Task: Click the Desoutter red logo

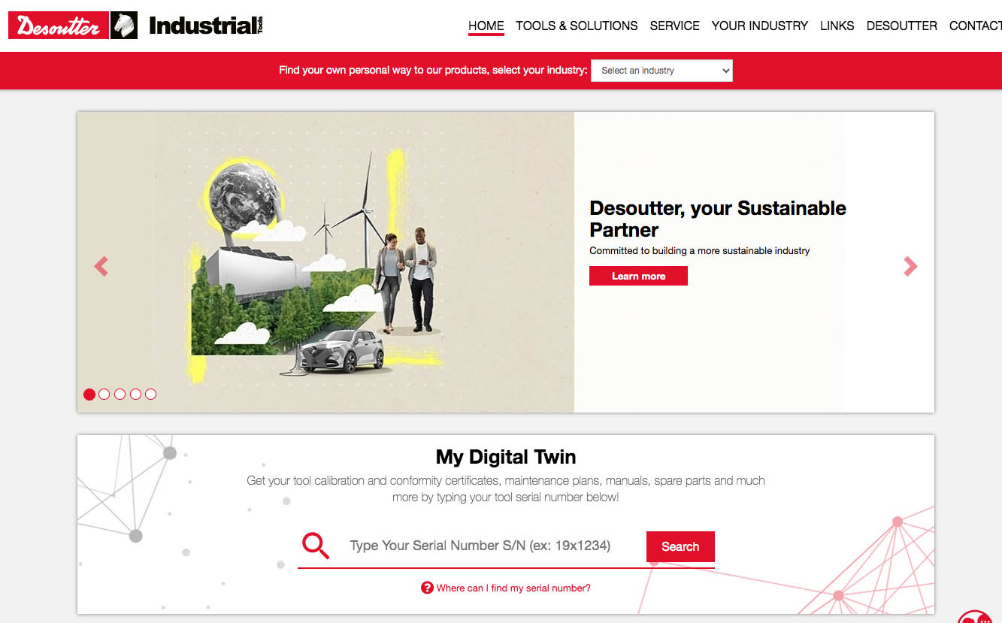Action: click(x=58, y=26)
